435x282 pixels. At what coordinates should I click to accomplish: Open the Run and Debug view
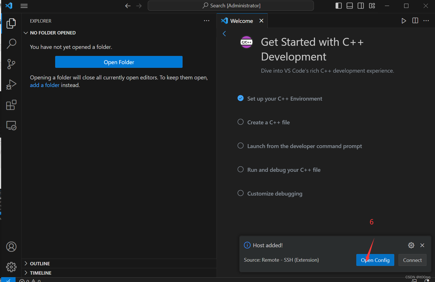coord(11,84)
